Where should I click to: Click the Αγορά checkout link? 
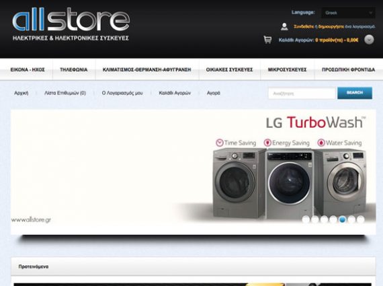214,93
